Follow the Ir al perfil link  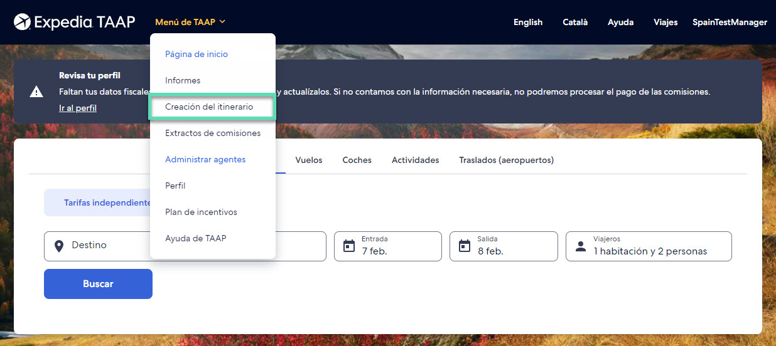pyautogui.click(x=78, y=108)
